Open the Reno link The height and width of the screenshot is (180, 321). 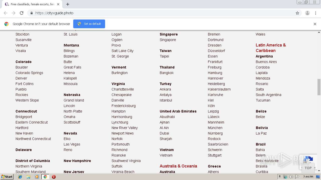coord(68,150)
